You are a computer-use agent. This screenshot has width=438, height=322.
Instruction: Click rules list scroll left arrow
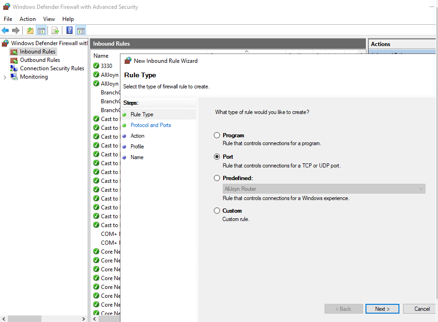coord(94,319)
